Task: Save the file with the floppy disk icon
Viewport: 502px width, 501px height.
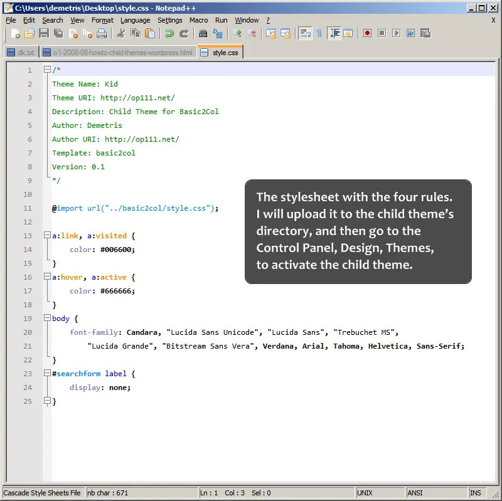Action: click(44, 33)
